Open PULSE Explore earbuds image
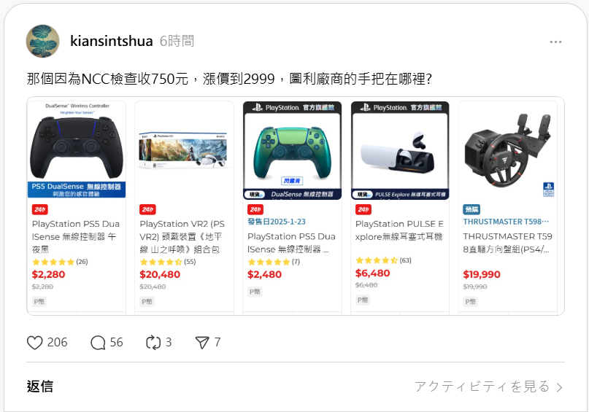Viewport: 589px width, 412px height. pyautogui.click(x=400, y=150)
